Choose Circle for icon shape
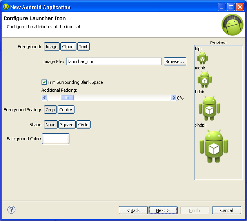The height and width of the screenshot is (221, 247). [84, 125]
